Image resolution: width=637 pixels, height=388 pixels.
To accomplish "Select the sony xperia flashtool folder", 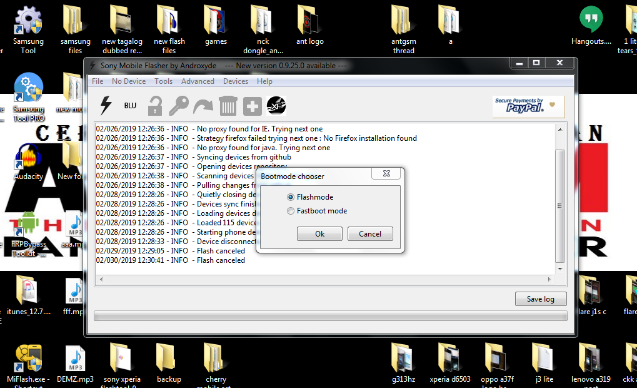I will pyautogui.click(x=122, y=365).
